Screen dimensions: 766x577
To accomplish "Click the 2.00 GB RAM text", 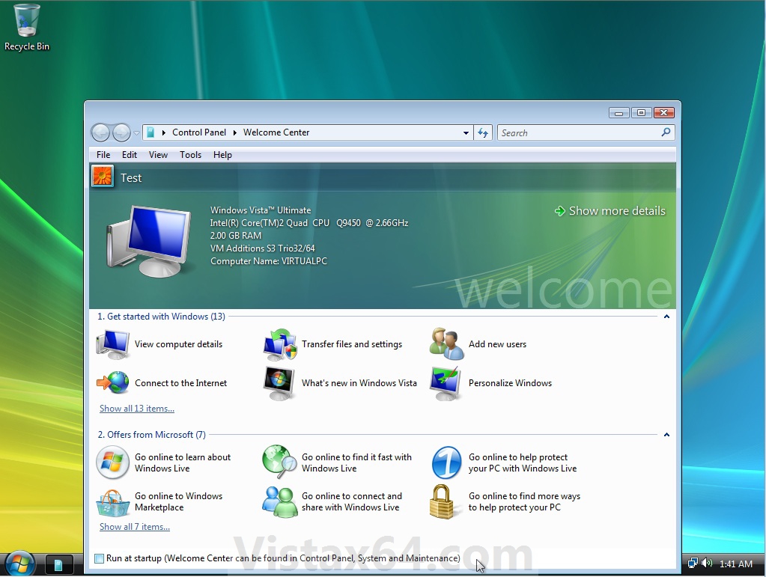I will pyautogui.click(x=235, y=236).
